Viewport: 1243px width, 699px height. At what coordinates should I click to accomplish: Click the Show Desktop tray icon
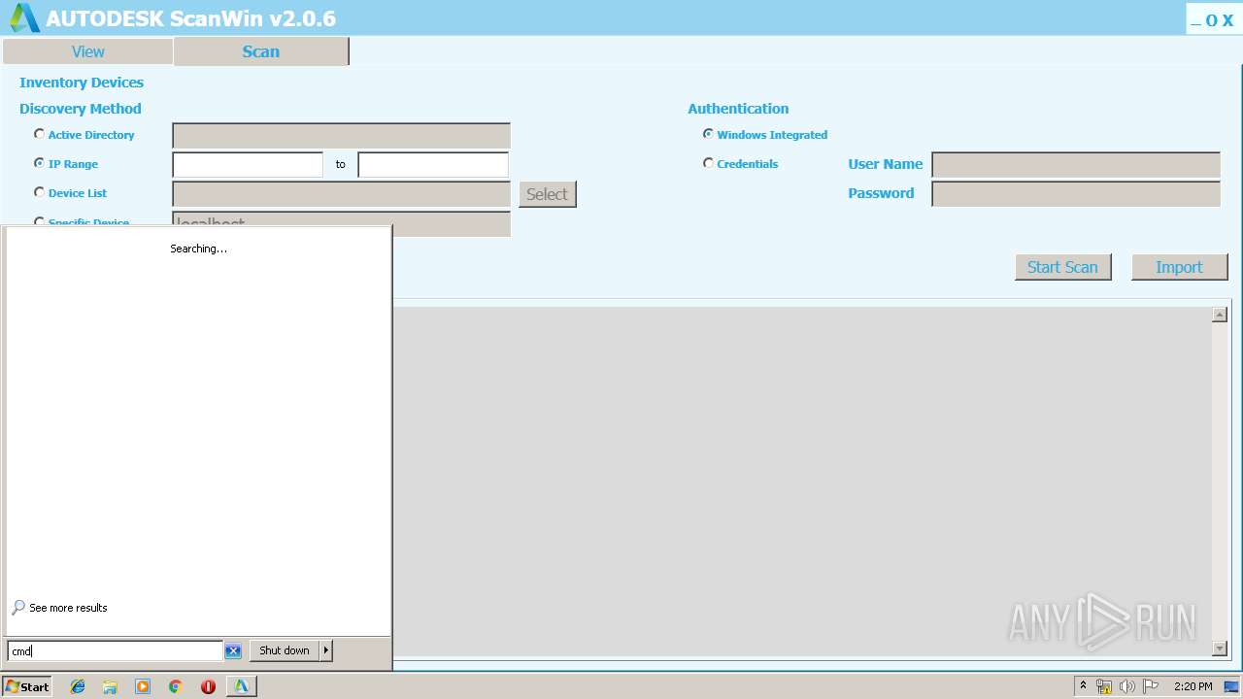[x=1231, y=686]
